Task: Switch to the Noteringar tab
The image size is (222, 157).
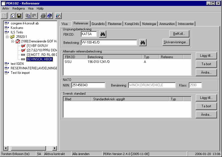Action: tap(149, 24)
